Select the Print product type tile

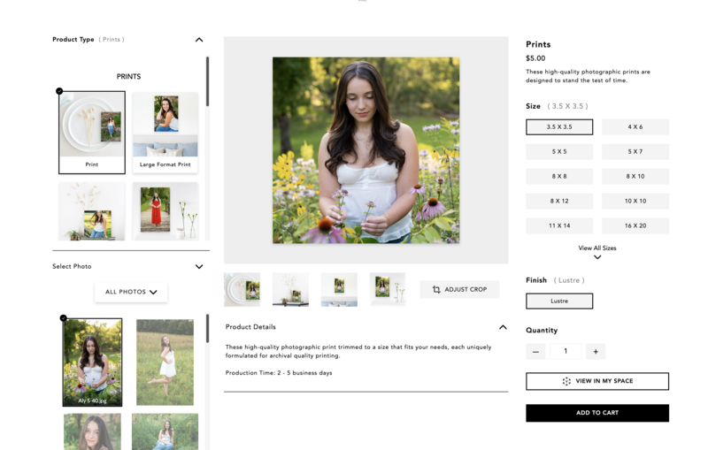coord(92,133)
